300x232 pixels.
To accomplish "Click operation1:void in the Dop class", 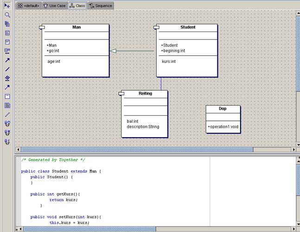I will point(223,126).
